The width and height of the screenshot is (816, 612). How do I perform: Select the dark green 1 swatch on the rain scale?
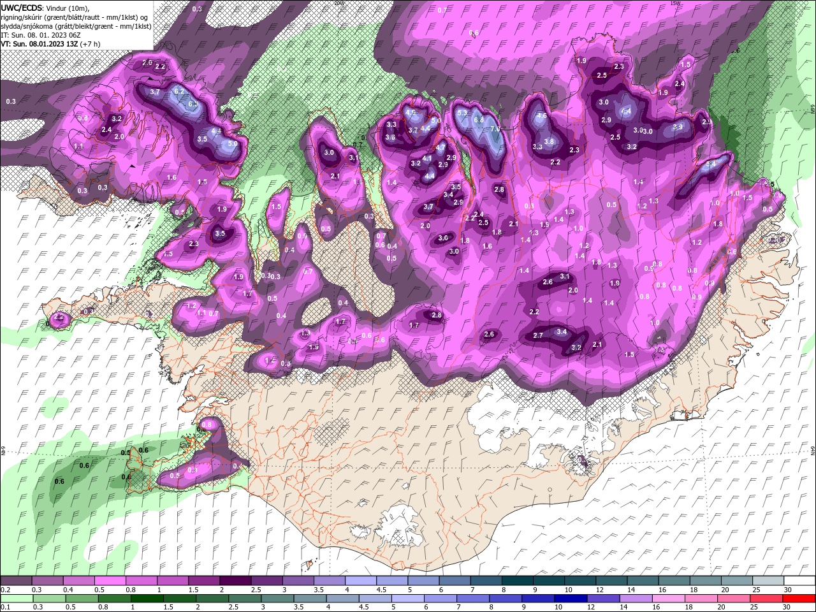pos(146,599)
